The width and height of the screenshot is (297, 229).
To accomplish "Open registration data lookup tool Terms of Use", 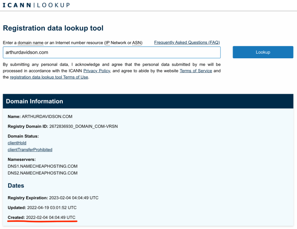I will point(49,77).
